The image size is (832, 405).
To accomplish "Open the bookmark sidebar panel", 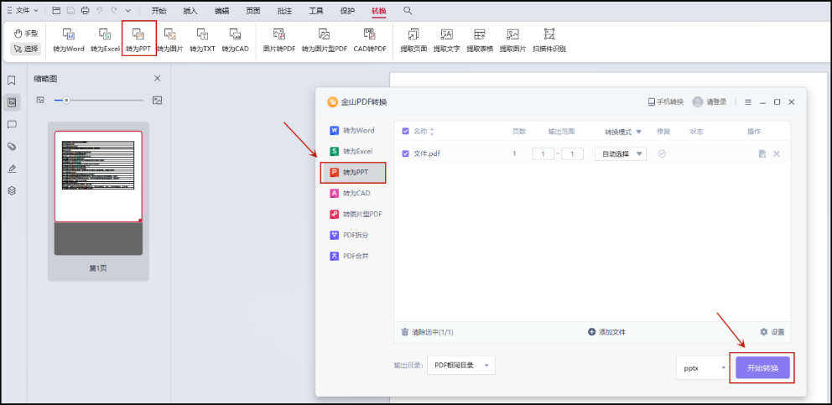I will pos(11,80).
